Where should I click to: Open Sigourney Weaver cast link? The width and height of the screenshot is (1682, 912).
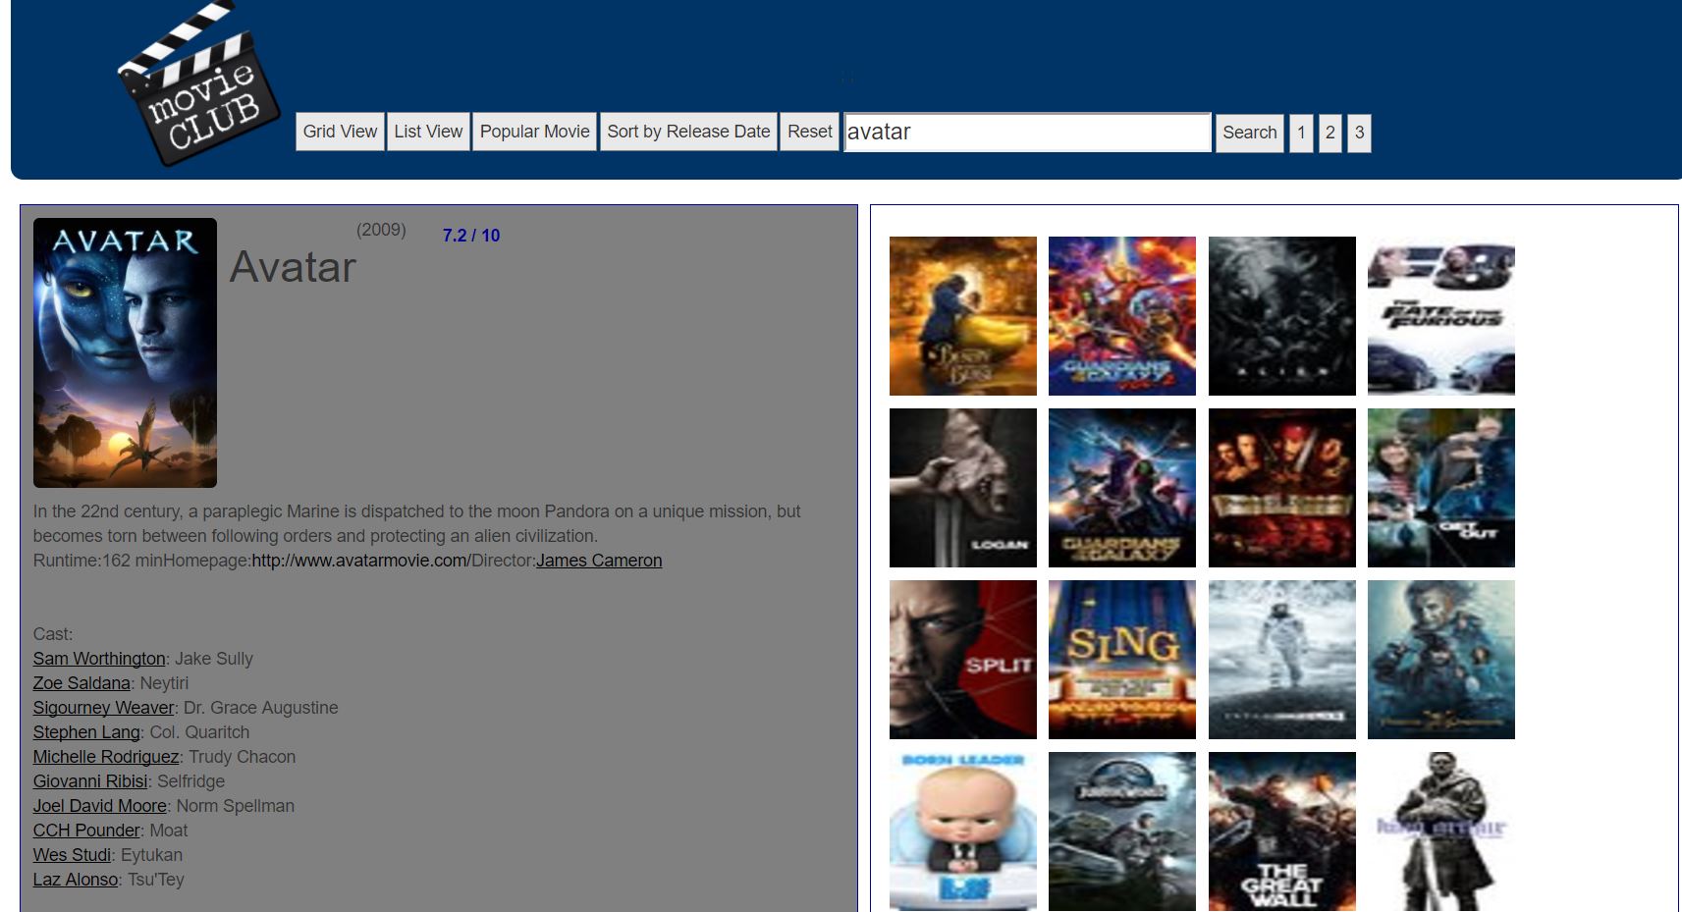103,708
